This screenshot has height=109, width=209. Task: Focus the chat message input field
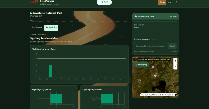coord(150,46)
